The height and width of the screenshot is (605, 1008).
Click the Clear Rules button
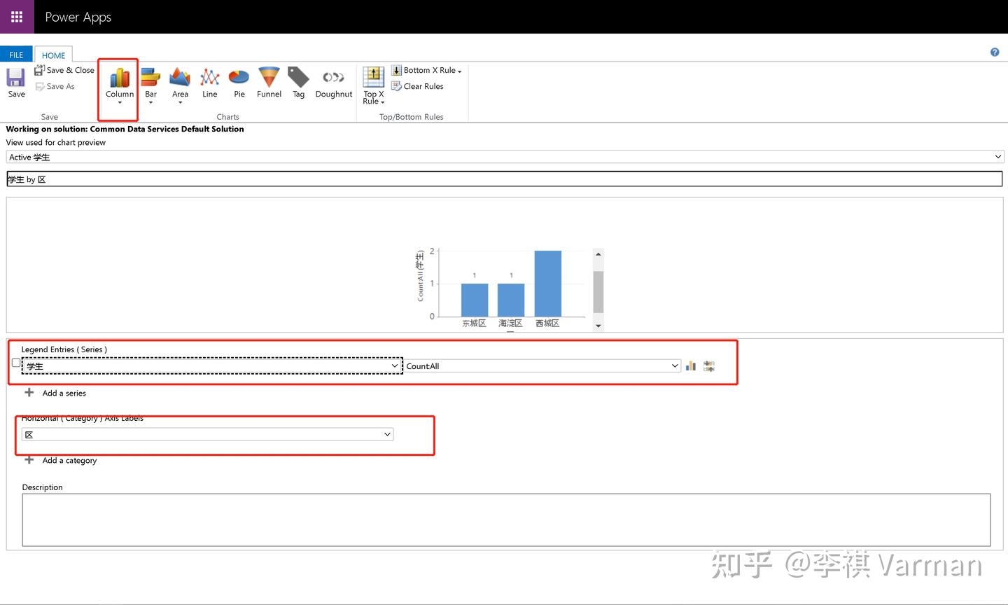pyautogui.click(x=417, y=86)
